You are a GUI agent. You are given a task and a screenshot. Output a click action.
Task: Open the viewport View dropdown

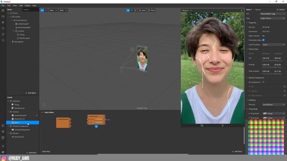coord(53,10)
